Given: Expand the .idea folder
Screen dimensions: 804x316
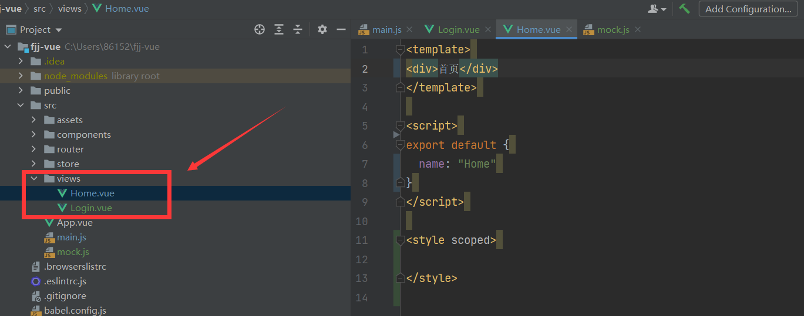Looking at the screenshot, I should [x=21, y=61].
